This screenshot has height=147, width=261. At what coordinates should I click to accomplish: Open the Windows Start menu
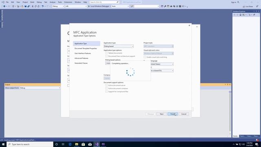pyautogui.click(x=3, y=144)
